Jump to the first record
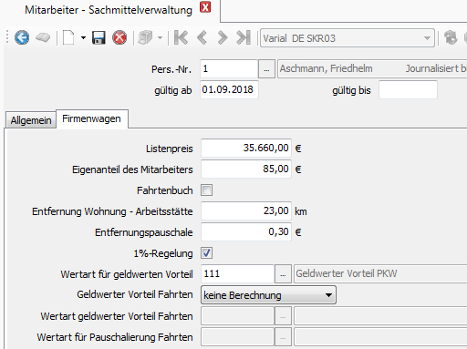 coord(181,38)
